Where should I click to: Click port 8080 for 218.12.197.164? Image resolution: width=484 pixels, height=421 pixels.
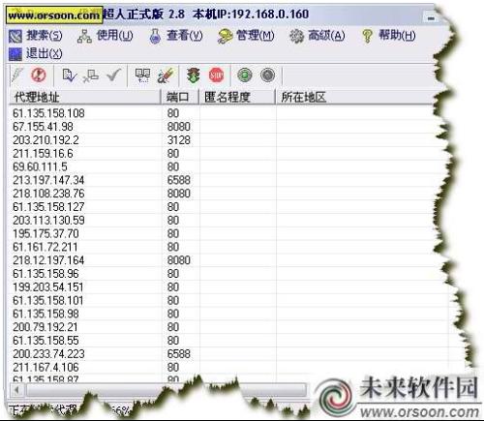179,260
